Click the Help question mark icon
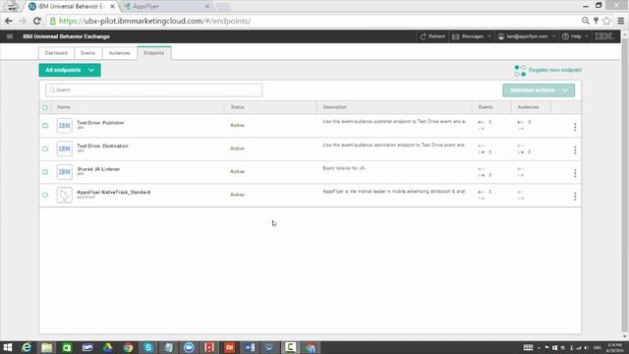This screenshot has height=354, width=629. (x=565, y=36)
